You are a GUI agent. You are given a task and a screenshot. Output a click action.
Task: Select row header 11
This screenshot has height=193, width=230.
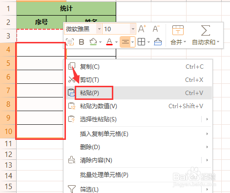(x=8, y=144)
